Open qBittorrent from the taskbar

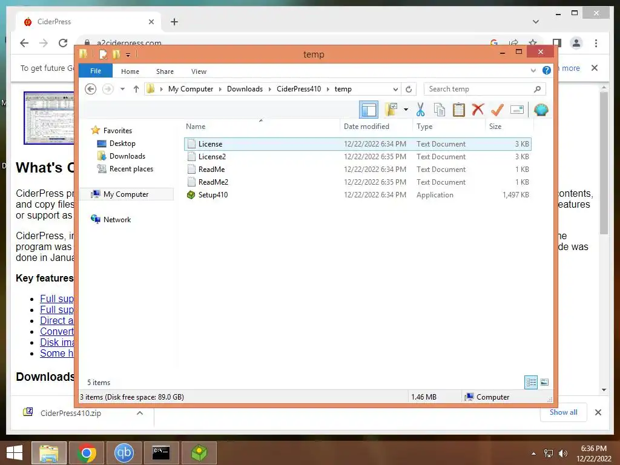click(124, 453)
